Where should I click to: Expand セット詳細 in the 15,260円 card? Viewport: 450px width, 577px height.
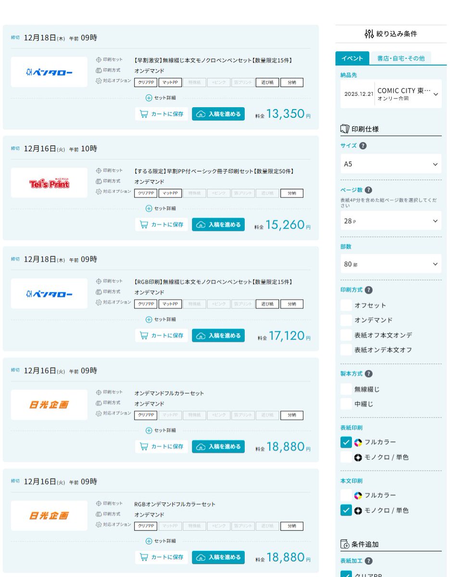point(161,208)
